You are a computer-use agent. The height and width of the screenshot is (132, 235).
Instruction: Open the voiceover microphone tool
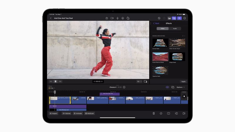pos(117,18)
